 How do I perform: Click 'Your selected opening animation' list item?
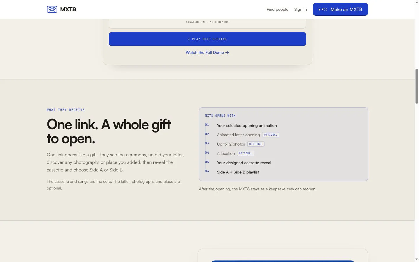click(x=247, y=125)
